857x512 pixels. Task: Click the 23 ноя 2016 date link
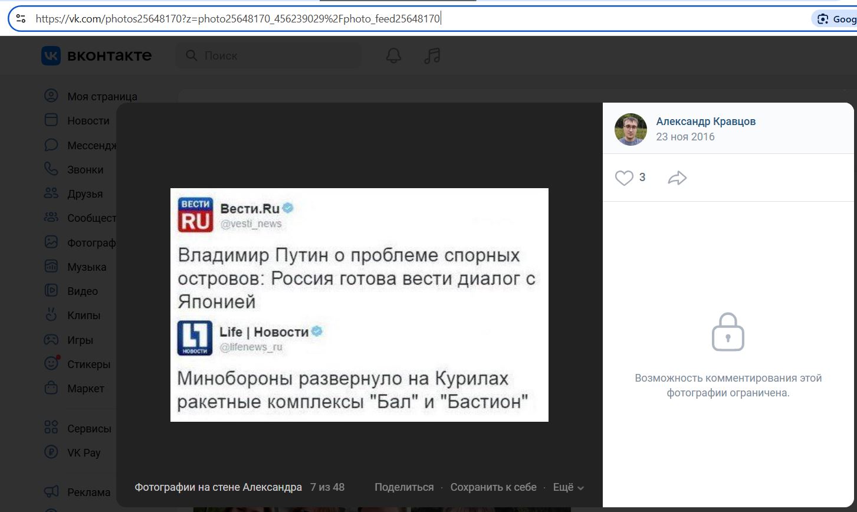point(685,137)
